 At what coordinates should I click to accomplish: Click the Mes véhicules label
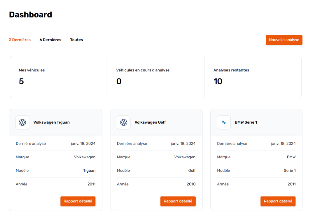click(32, 70)
